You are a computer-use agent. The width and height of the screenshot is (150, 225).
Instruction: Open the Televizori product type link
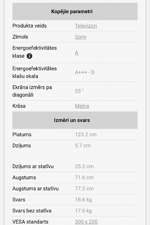[86, 26]
